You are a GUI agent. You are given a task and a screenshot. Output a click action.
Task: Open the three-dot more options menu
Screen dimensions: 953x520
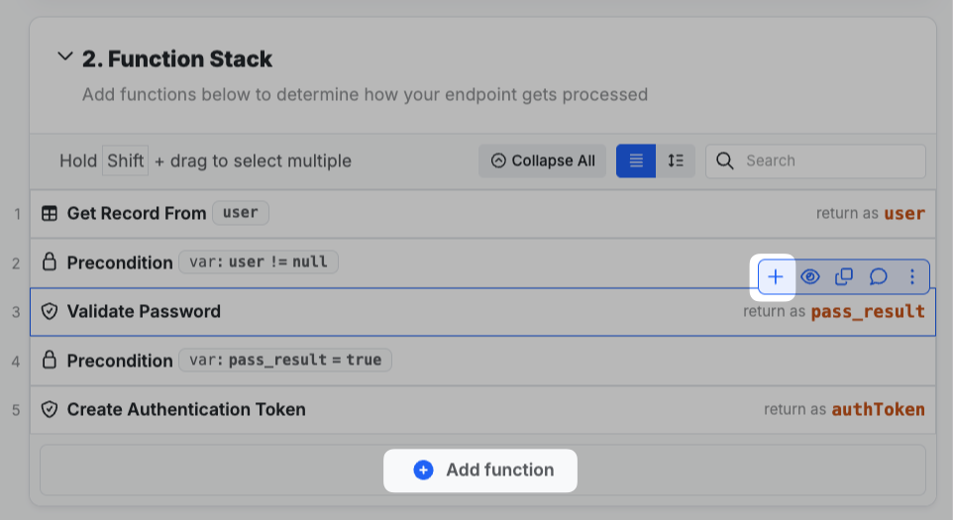912,277
